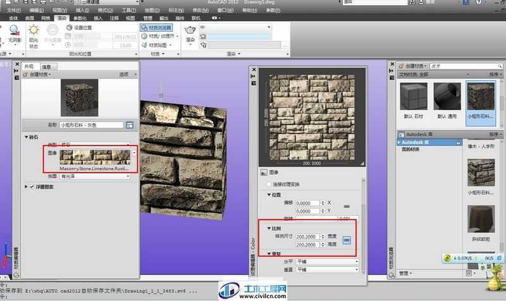Image resolution: width=506 pixels, height=301 pixels.
Task: Click the view options icon at browser bottom
Action: click(469, 273)
